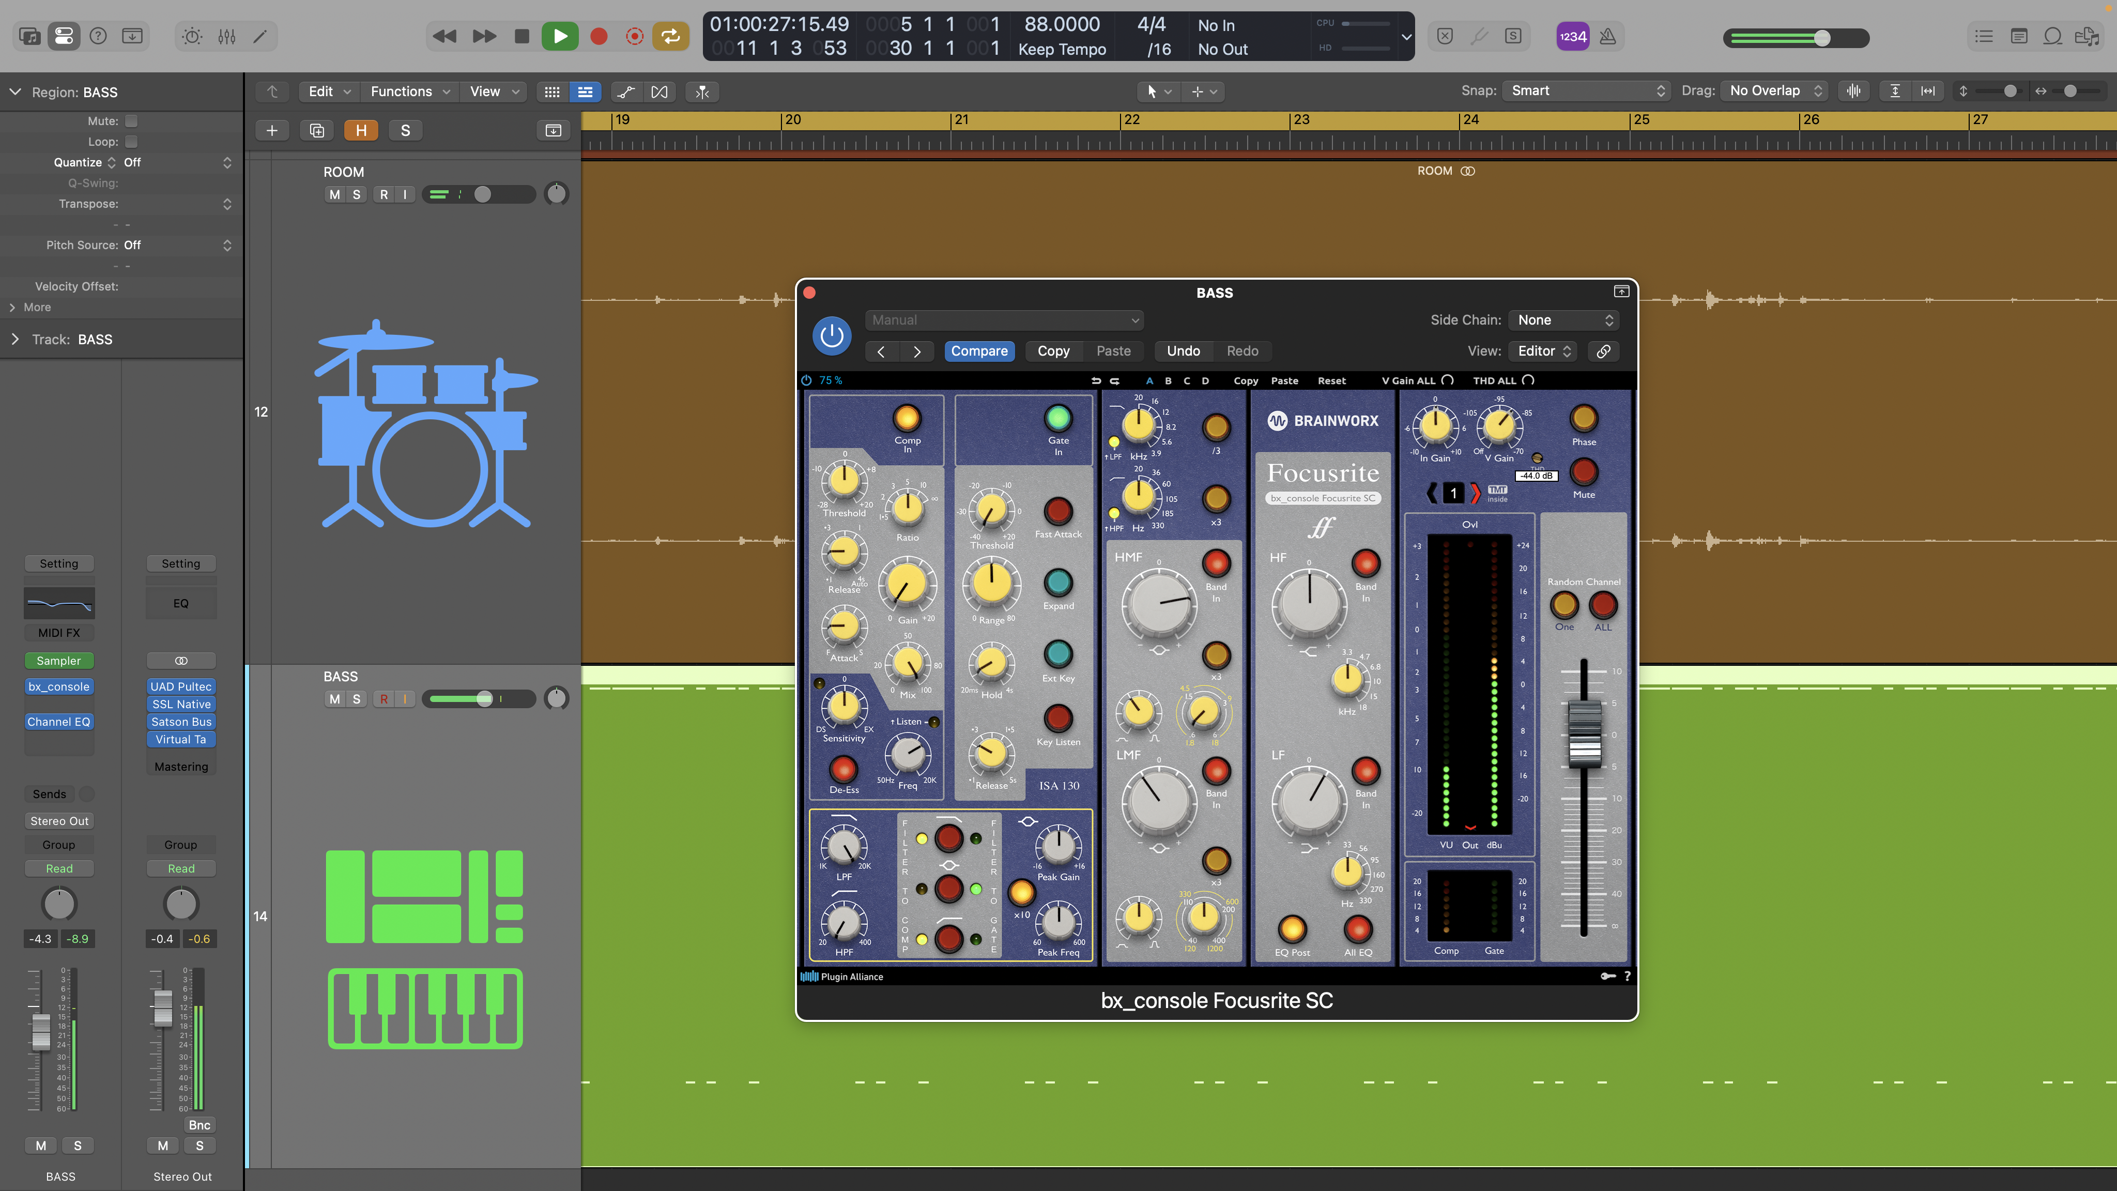Select settings bank B in the bx_console toolbar
Viewport: 2117px width, 1191px height.
click(x=1168, y=380)
